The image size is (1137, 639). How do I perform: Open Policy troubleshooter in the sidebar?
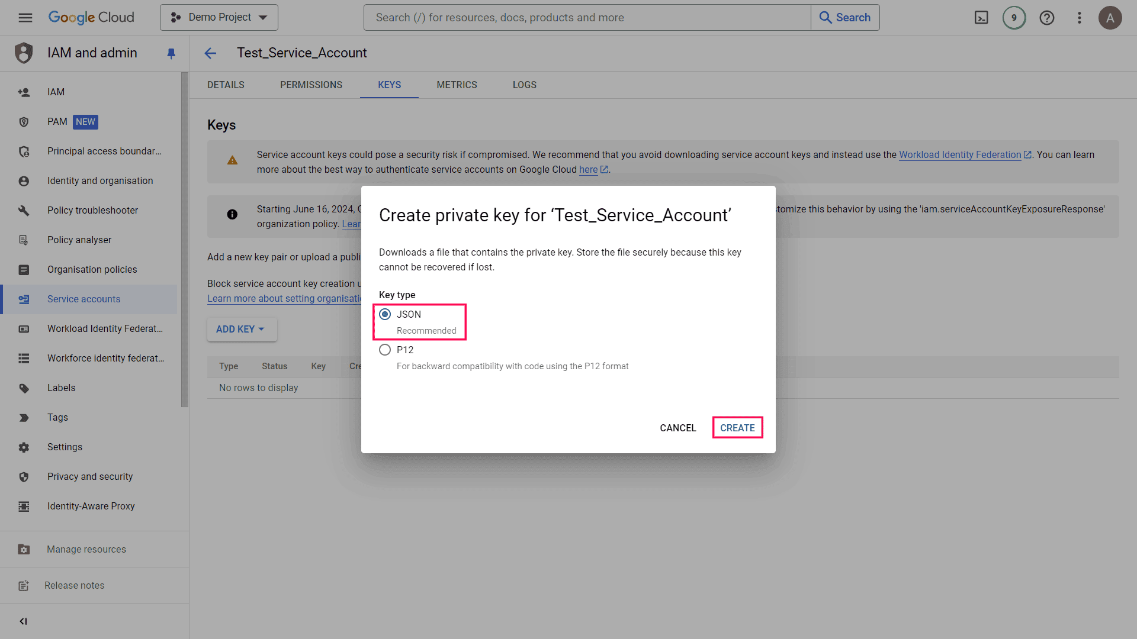tap(92, 210)
